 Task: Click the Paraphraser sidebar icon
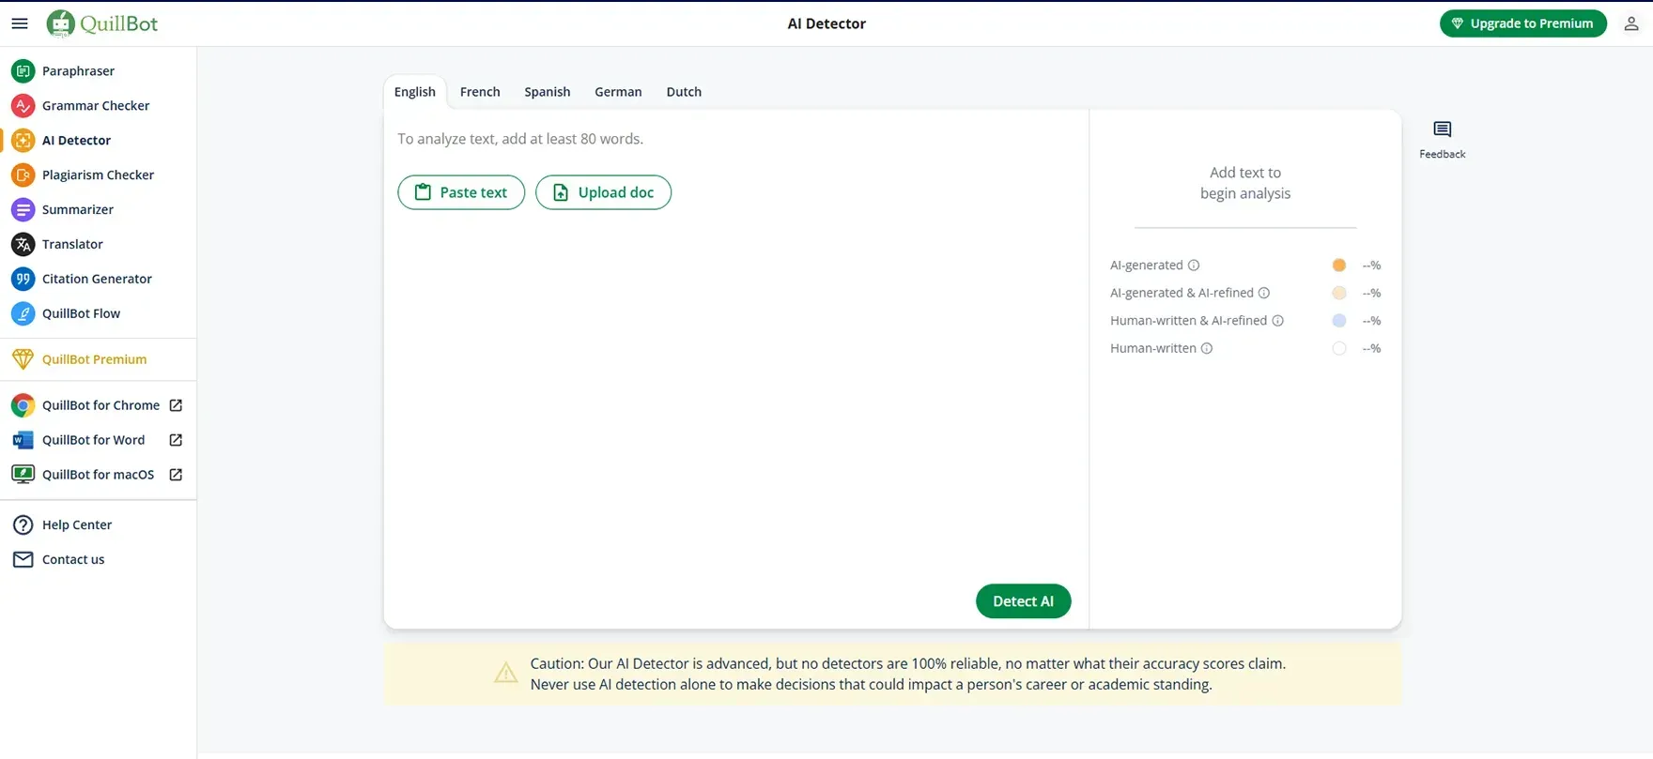pyautogui.click(x=23, y=71)
